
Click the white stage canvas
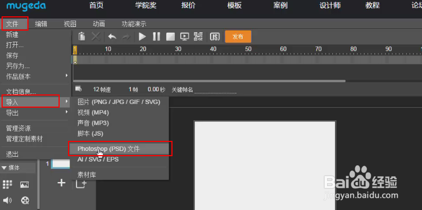pyautogui.click(x=265, y=166)
